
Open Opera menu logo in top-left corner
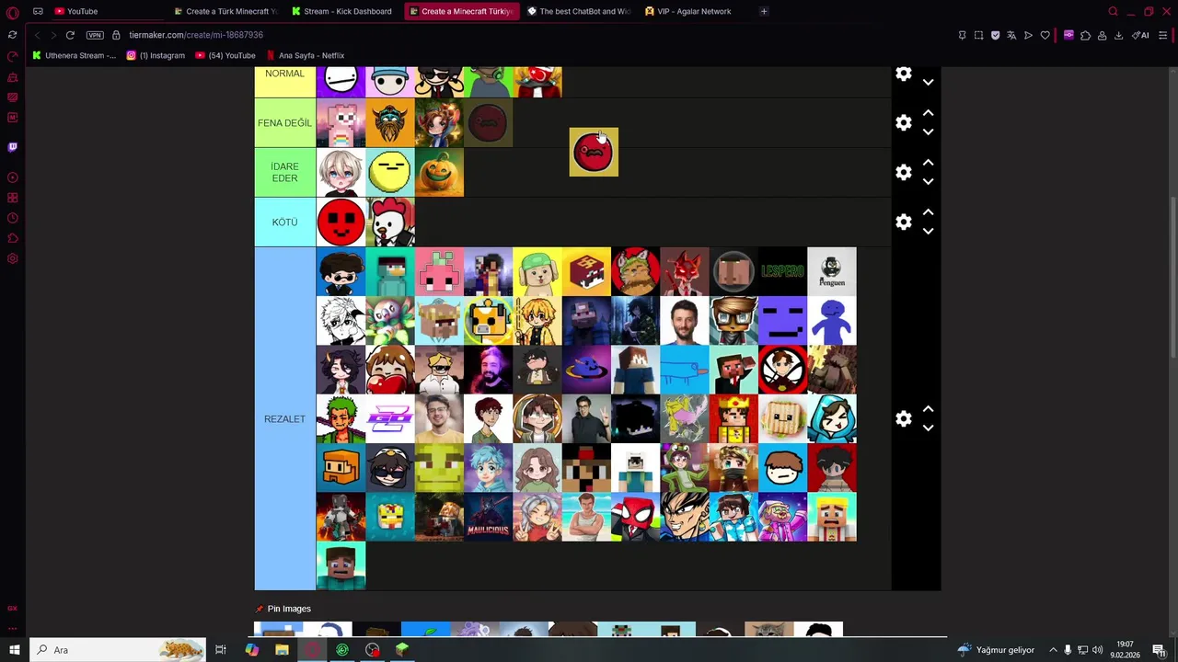click(x=12, y=12)
